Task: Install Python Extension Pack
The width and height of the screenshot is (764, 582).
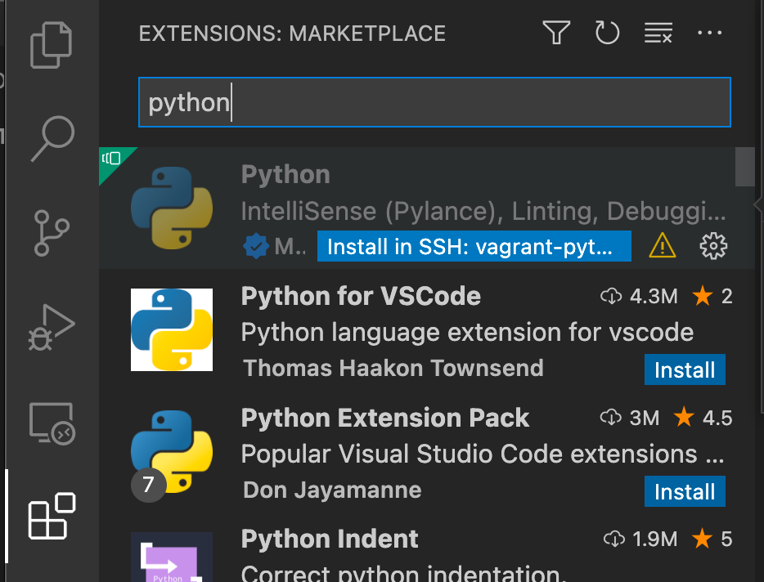Action: click(685, 491)
